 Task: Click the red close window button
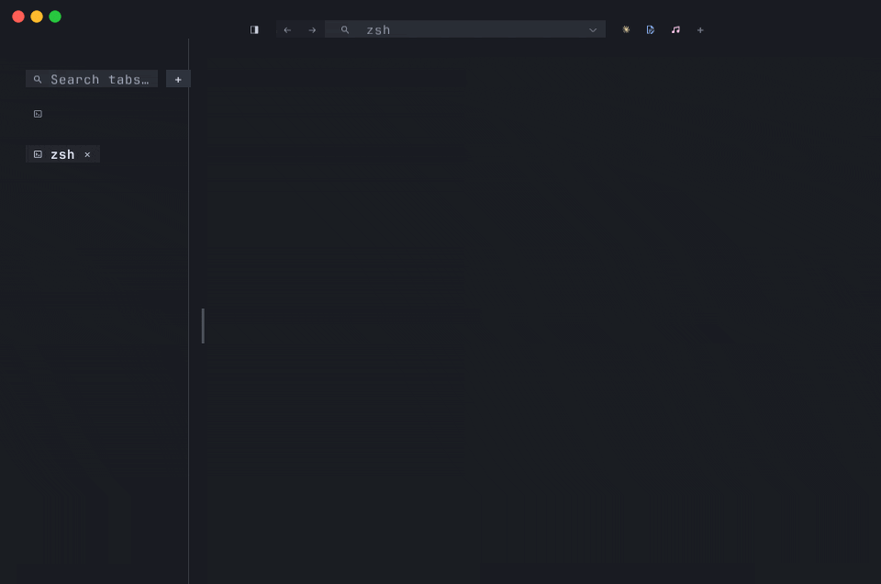click(x=18, y=17)
